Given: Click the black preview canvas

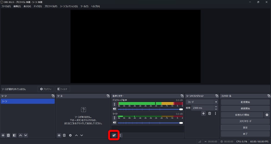Looking at the screenshot, I should click(135, 46).
